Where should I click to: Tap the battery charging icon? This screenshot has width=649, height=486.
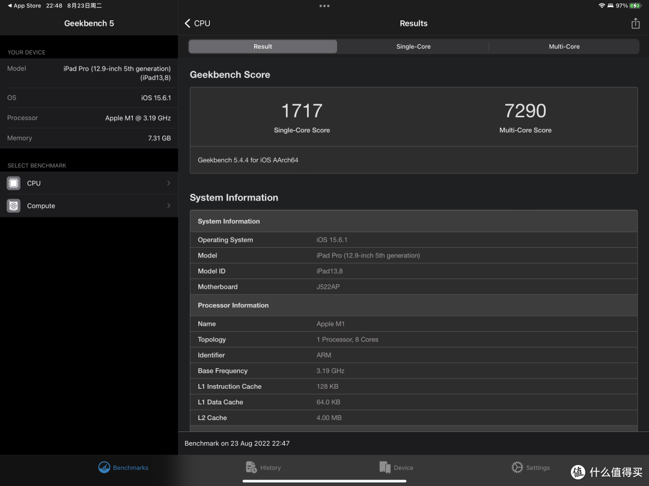(x=635, y=6)
